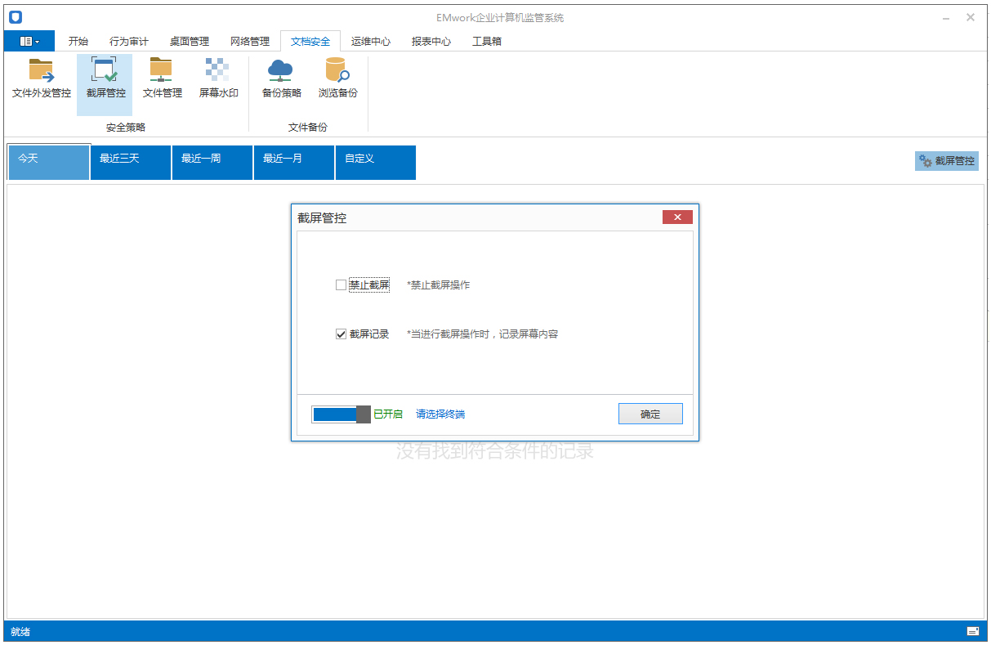Open the 屏幕水印 tool

pyautogui.click(x=218, y=79)
